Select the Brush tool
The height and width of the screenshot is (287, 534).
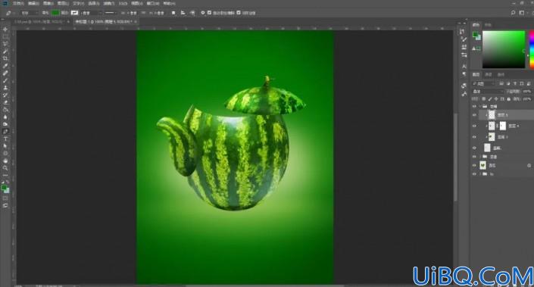coord(5,80)
